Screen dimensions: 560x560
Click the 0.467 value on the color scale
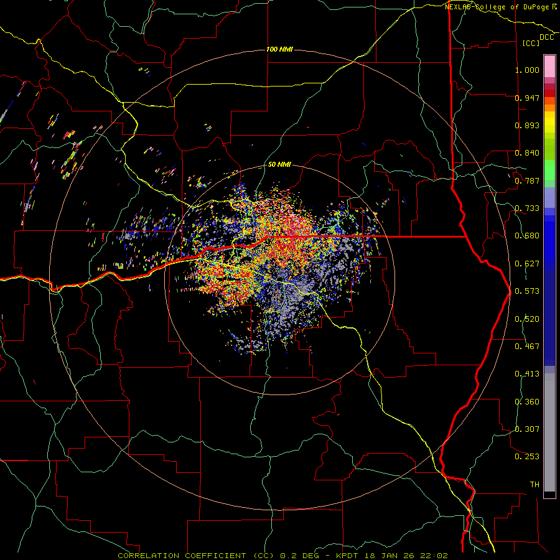tap(527, 347)
